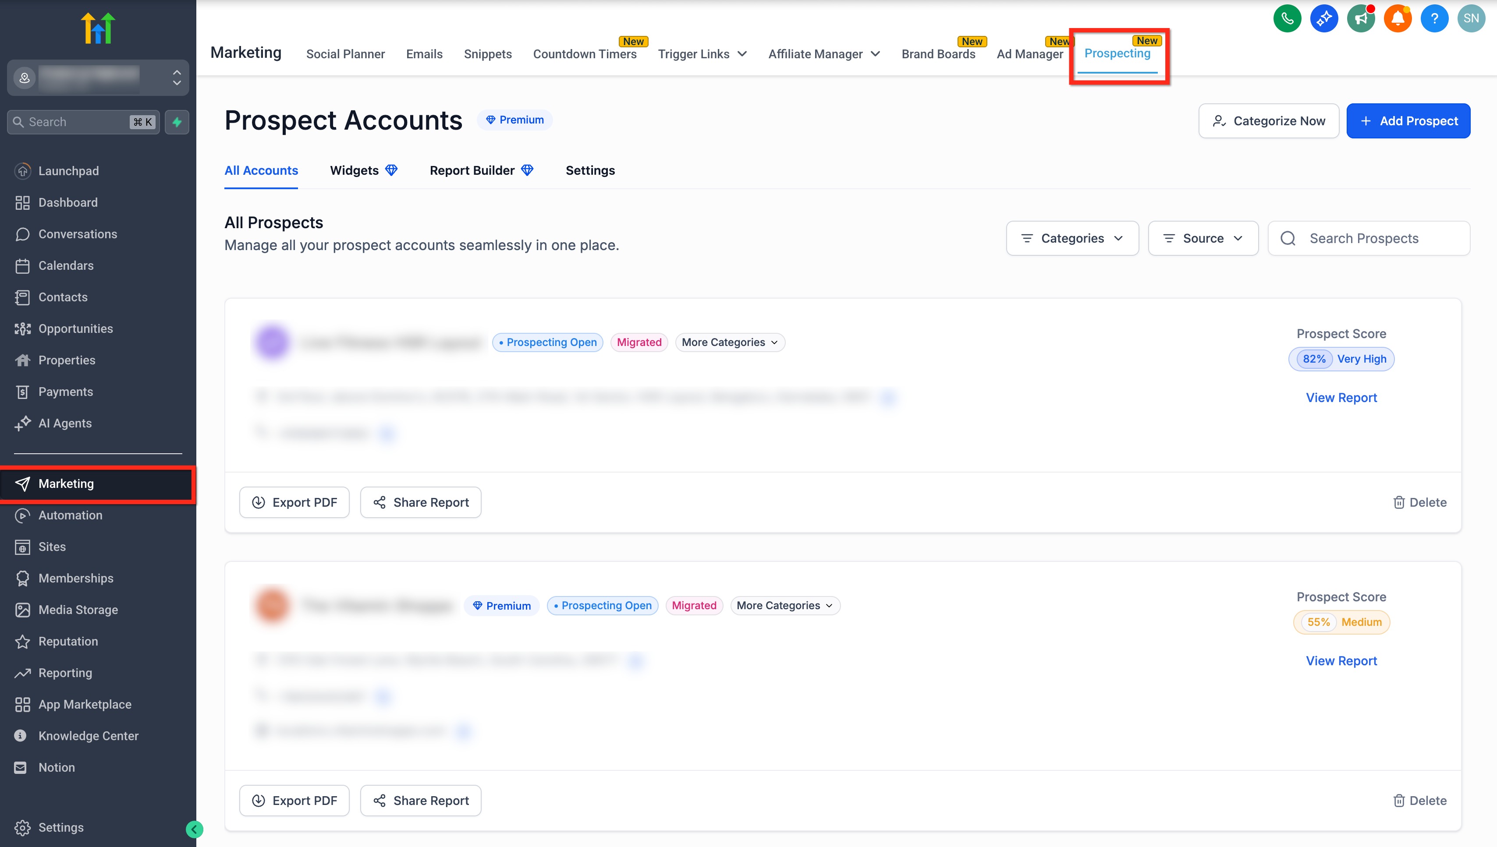Delete the second prospect card

pos(1419,801)
